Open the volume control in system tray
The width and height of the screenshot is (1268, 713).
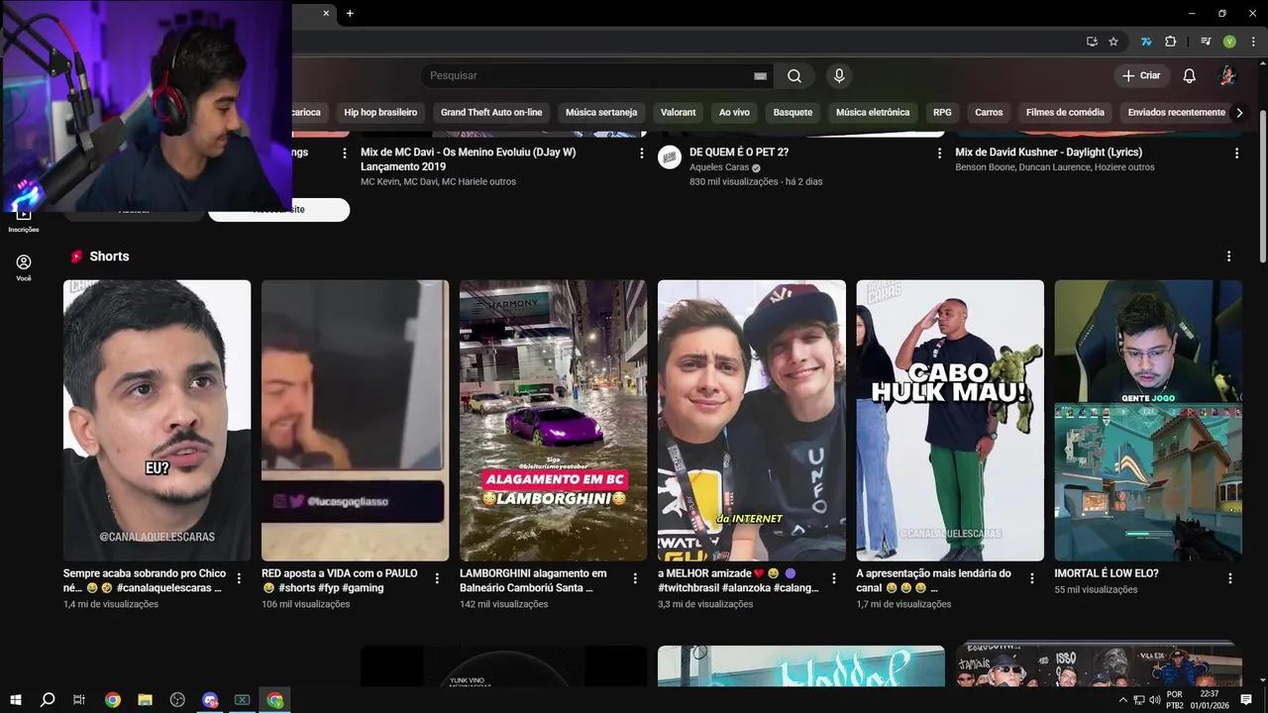(1155, 700)
